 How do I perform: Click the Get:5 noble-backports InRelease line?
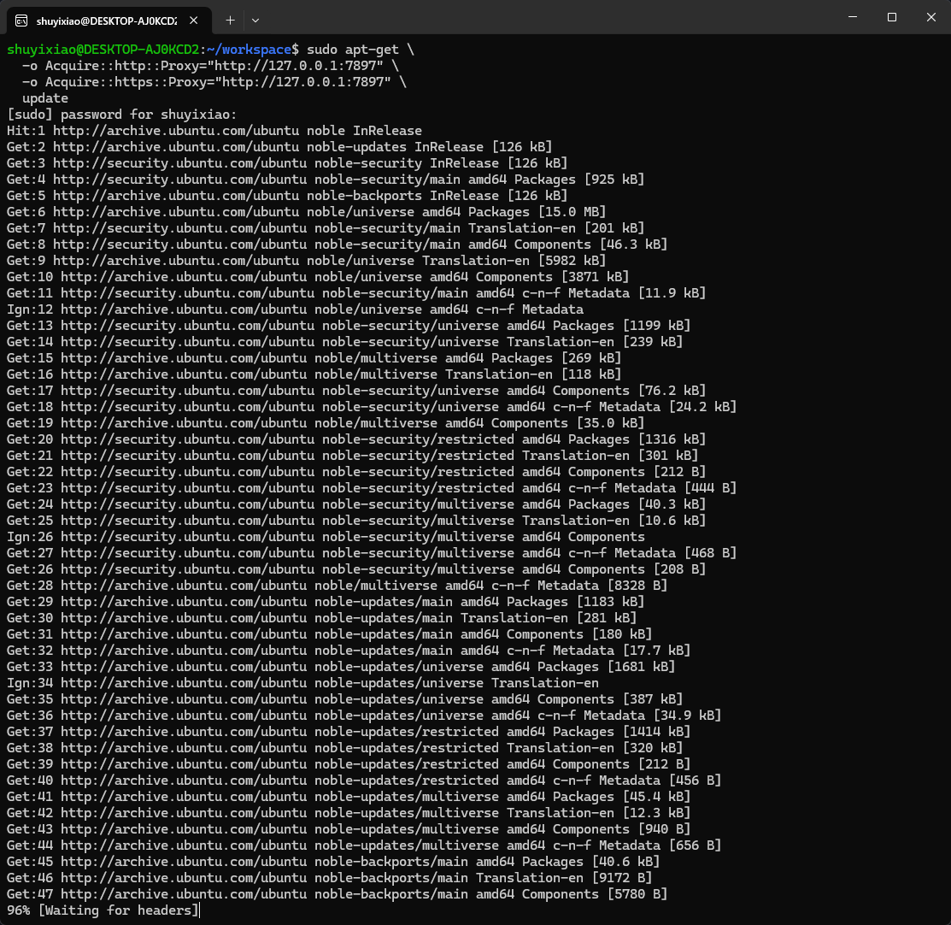[x=287, y=196]
